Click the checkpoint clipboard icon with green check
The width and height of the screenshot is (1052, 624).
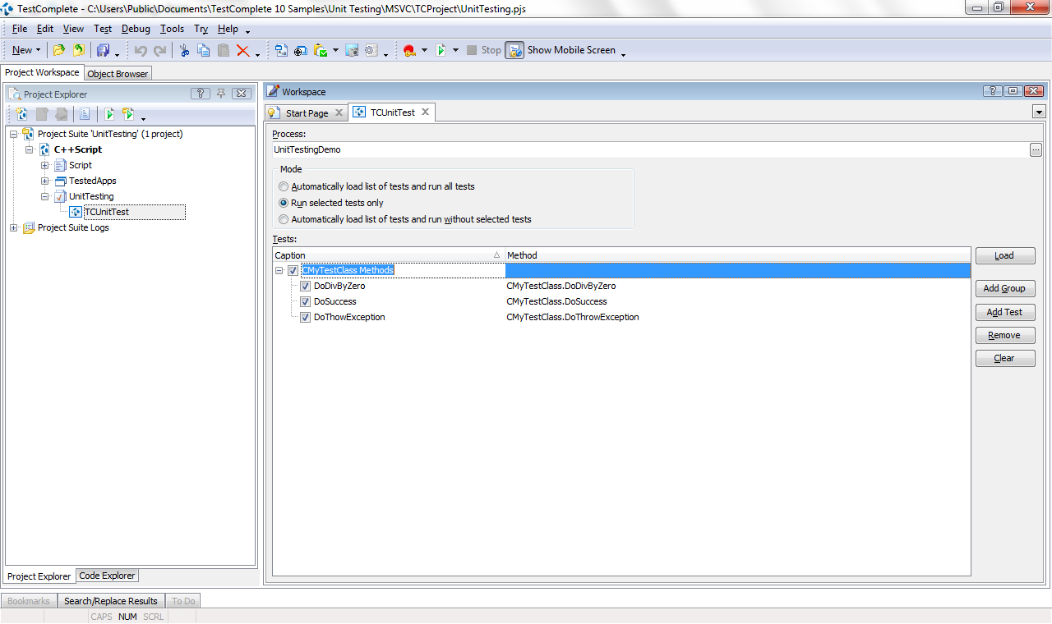coord(321,50)
